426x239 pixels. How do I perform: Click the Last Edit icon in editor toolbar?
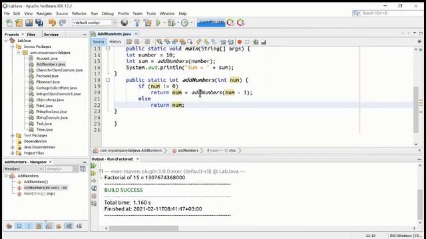pos(129,42)
